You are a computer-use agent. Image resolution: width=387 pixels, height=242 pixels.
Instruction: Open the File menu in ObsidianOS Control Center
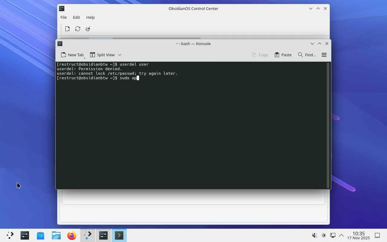[x=63, y=17]
